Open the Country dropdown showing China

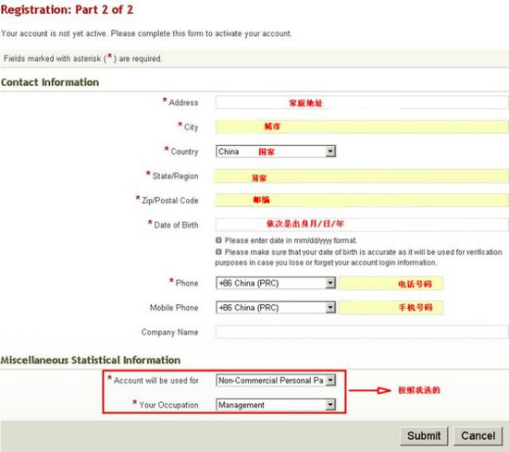[x=276, y=152]
